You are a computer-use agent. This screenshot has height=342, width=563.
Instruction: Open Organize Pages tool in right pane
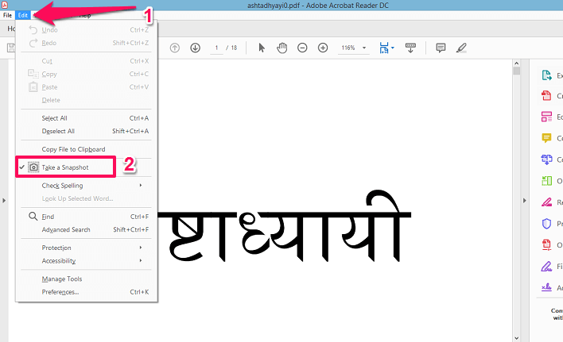pyautogui.click(x=546, y=181)
